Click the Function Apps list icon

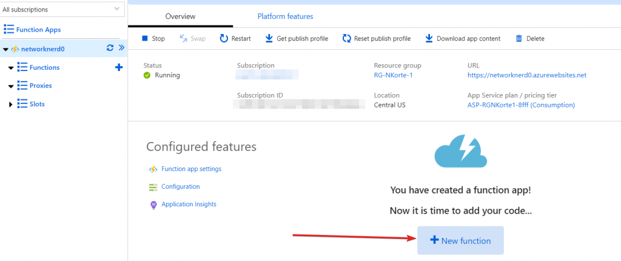point(8,29)
